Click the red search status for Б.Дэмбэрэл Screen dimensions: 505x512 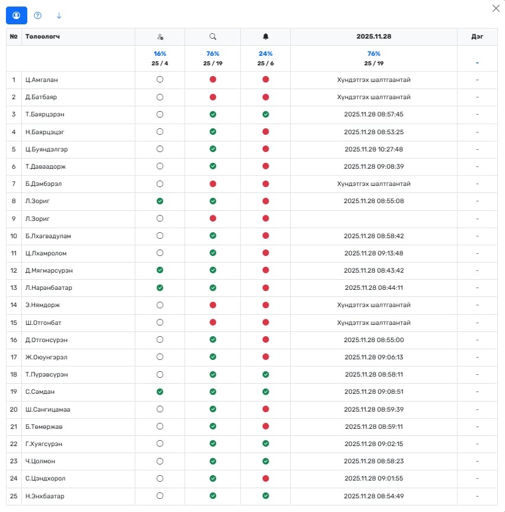212,184
